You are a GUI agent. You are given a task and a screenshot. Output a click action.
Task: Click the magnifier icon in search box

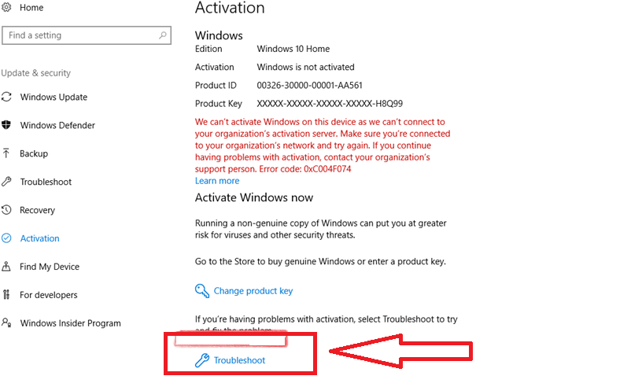(x=163, y=35)
